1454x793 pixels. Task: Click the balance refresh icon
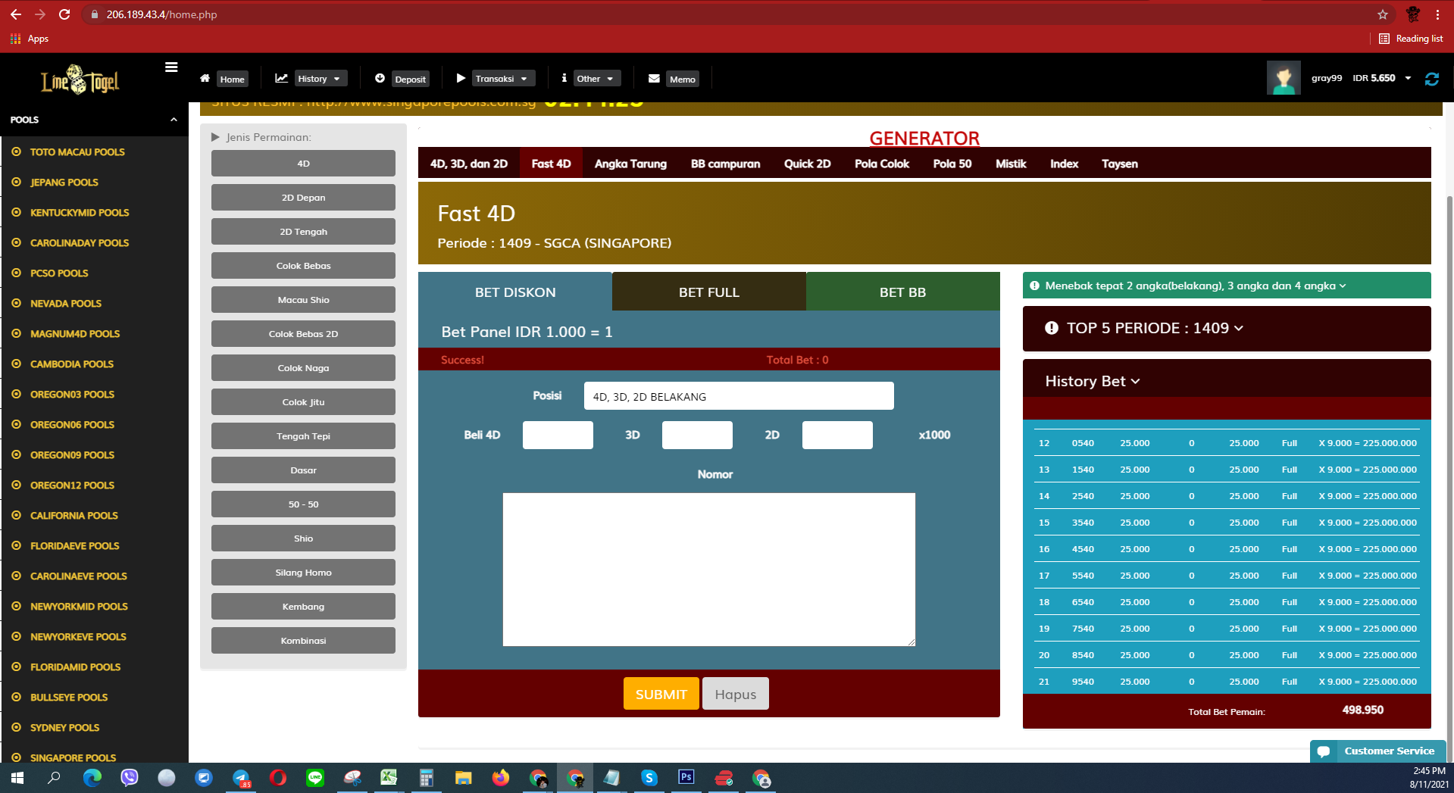[x=1431, y=79]
